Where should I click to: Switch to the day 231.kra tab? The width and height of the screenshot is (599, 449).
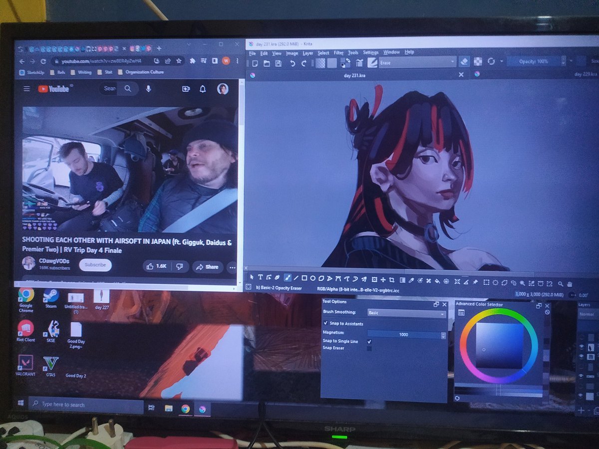click(354, 75)
